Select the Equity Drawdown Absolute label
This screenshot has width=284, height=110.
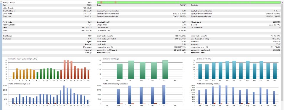pyautogui.click(x=201, y=11)
